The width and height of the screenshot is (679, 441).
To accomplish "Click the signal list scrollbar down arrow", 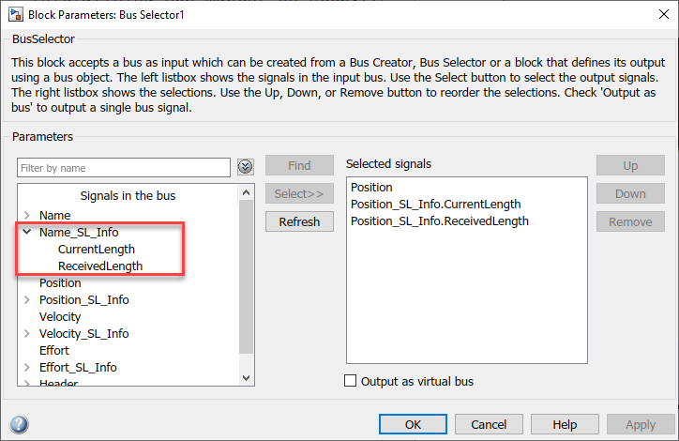I will pyautogui.click(x=247, y=376).
